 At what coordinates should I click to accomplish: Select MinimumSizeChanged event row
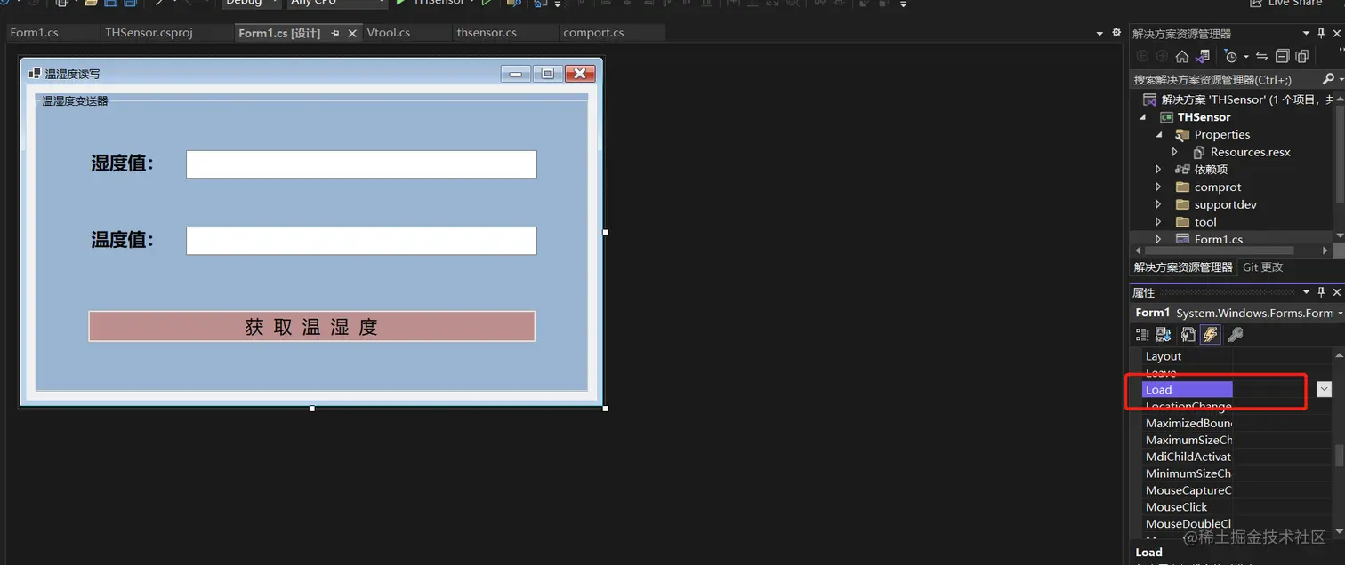1237,473
